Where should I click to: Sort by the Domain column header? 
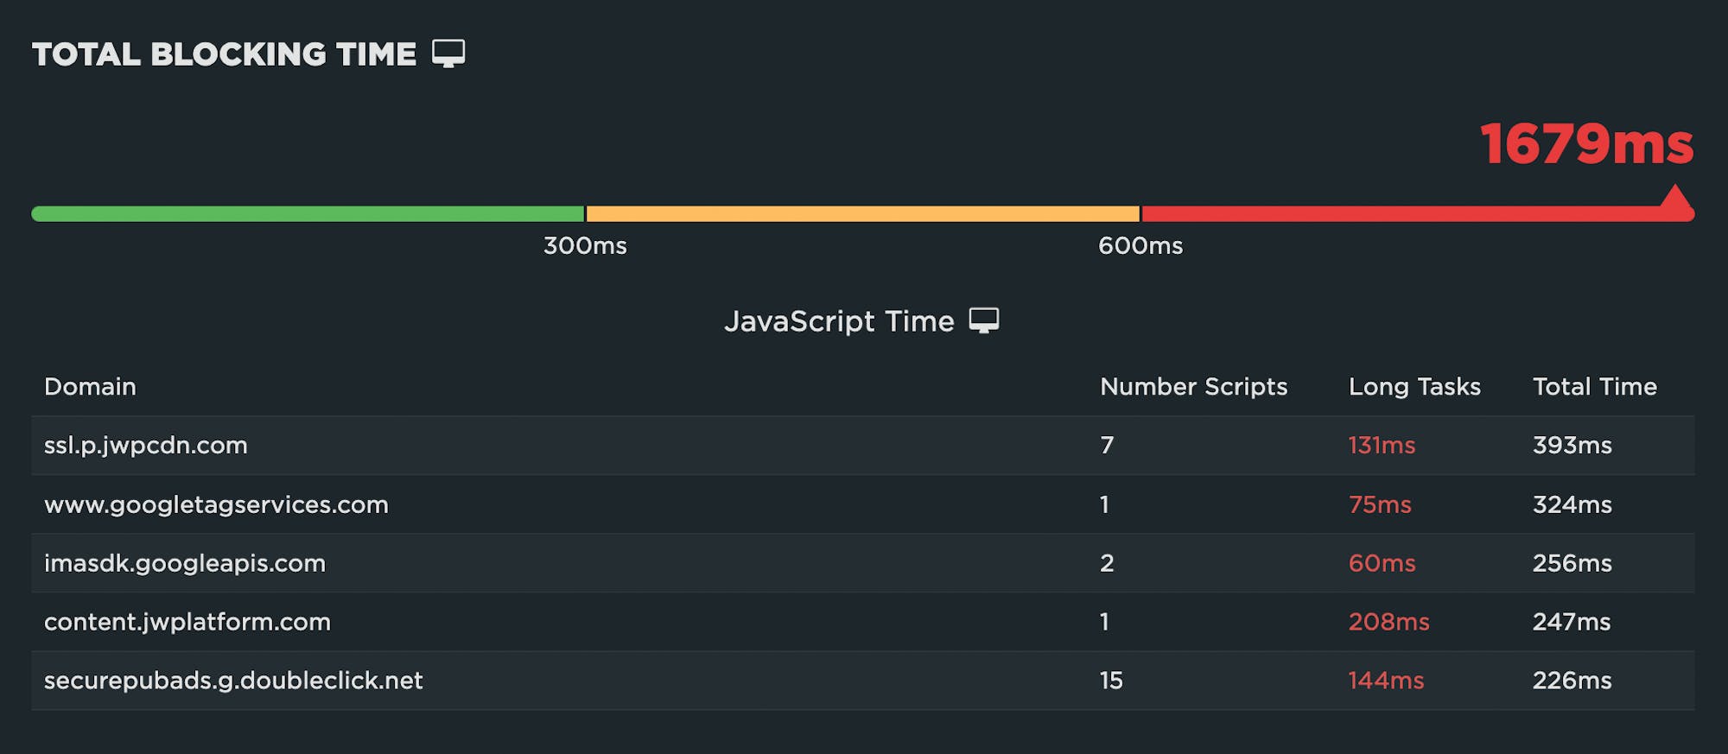pos(90,387)
